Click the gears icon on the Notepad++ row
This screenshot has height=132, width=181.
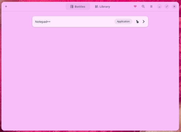[137, 22]
